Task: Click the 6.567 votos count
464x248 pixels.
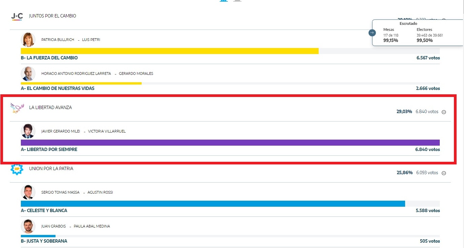Action: [428, 58]
